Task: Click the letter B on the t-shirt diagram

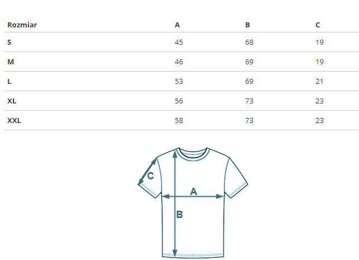Action: 180,214
